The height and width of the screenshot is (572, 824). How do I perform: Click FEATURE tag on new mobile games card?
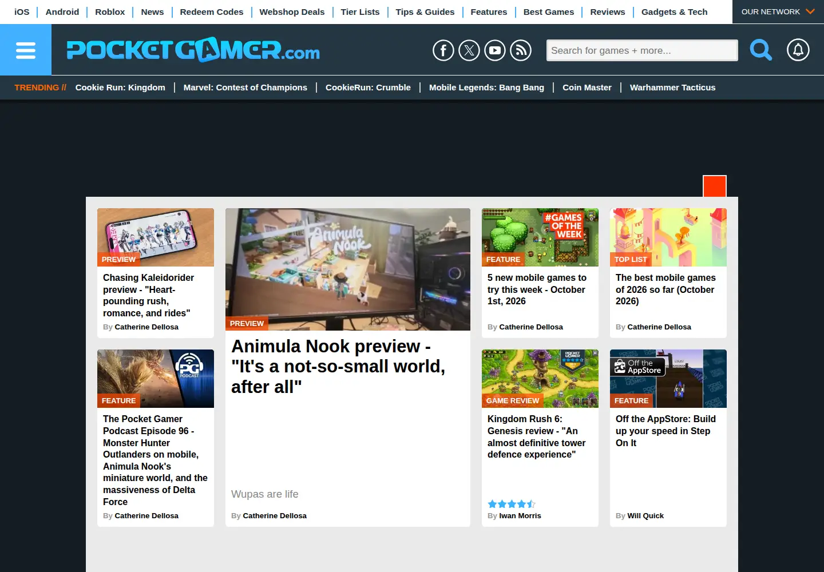coord(503,259)
